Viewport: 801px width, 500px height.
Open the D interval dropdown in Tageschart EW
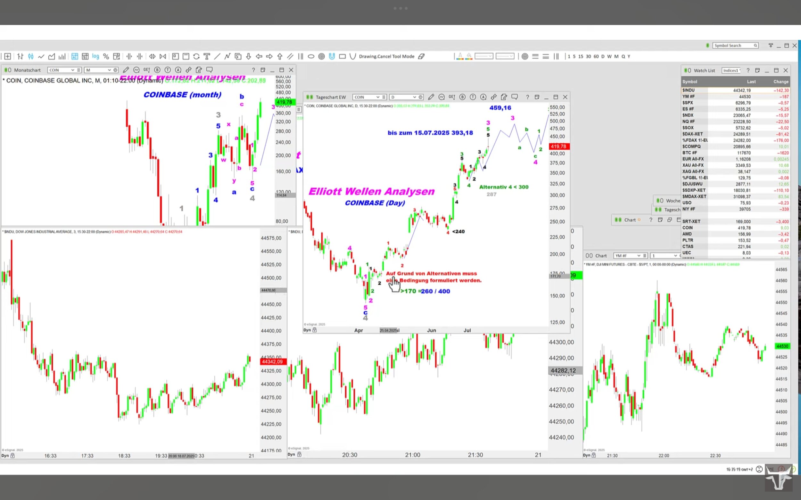414,97
